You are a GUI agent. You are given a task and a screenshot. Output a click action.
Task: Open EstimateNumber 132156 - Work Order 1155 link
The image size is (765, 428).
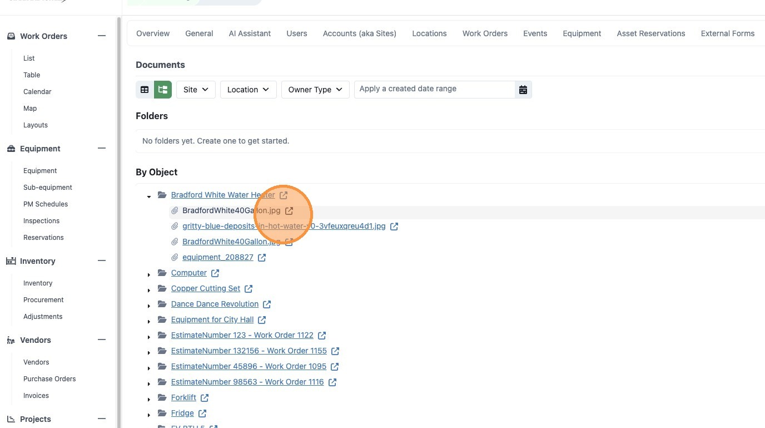pos(249,351)
